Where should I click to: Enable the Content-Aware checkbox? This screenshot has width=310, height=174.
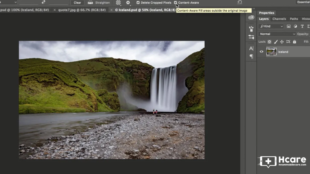pyautogui.click(x=176, y=3)
